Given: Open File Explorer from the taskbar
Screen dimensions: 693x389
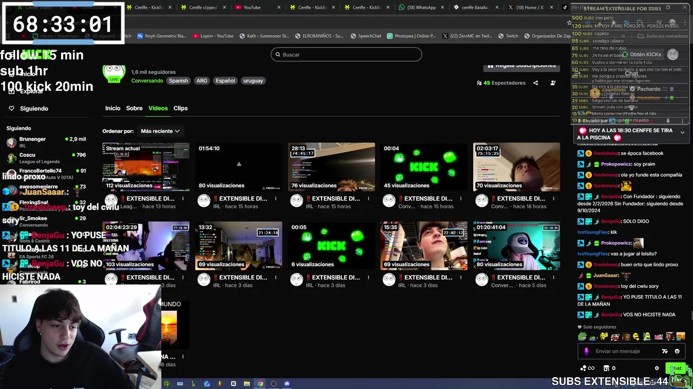Looking at the screenshot, I should point(247,384).
